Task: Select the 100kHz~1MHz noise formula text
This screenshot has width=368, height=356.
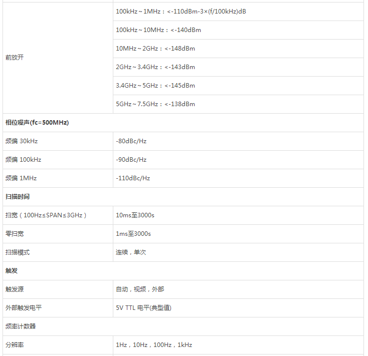Action: click(x=181, y=12)
